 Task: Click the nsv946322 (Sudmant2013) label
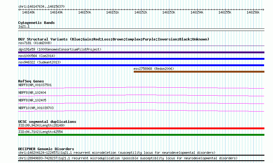click(40, 62)
